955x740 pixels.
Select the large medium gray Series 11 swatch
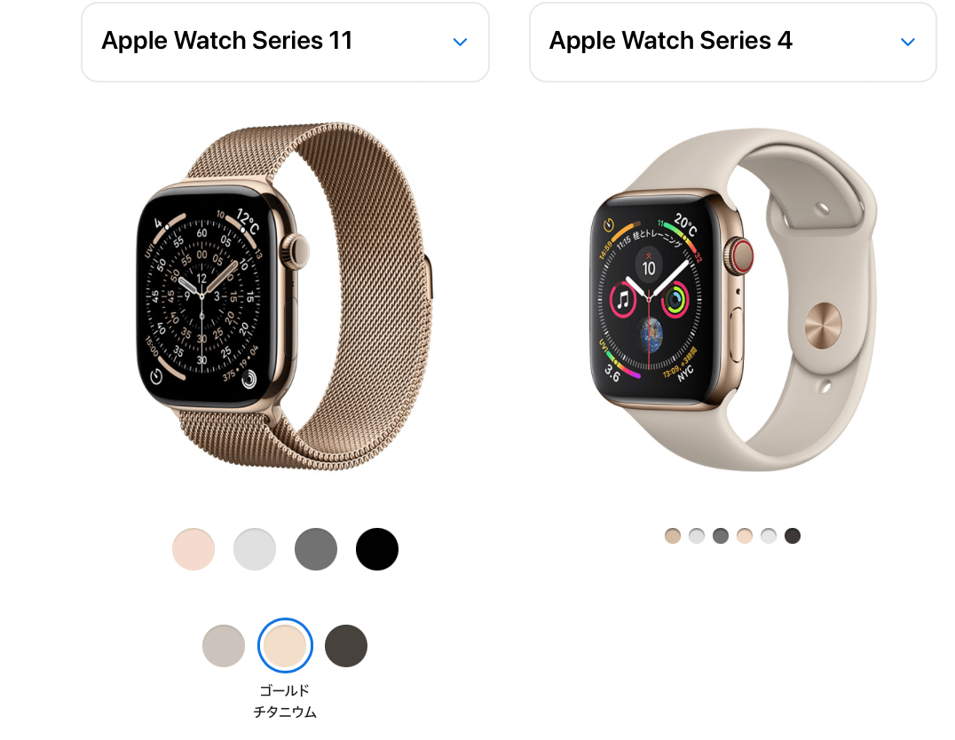(x=316, y=548)
